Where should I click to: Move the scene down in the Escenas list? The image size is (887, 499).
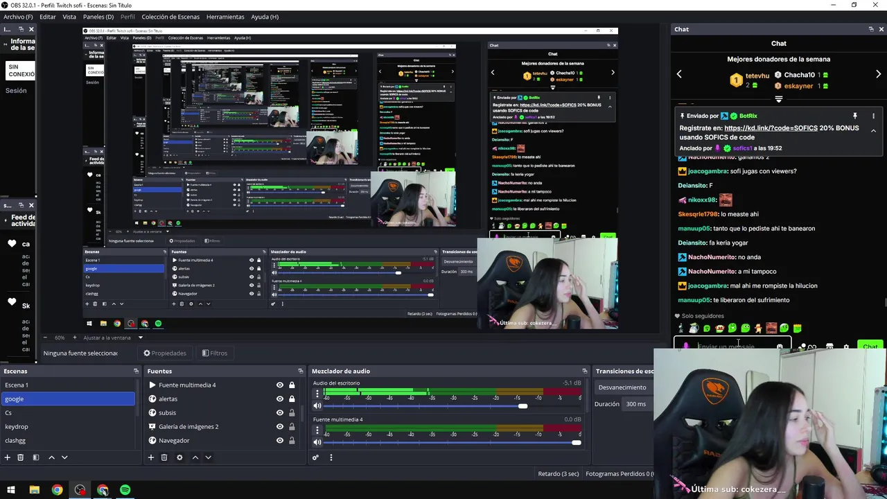[64, 457]
